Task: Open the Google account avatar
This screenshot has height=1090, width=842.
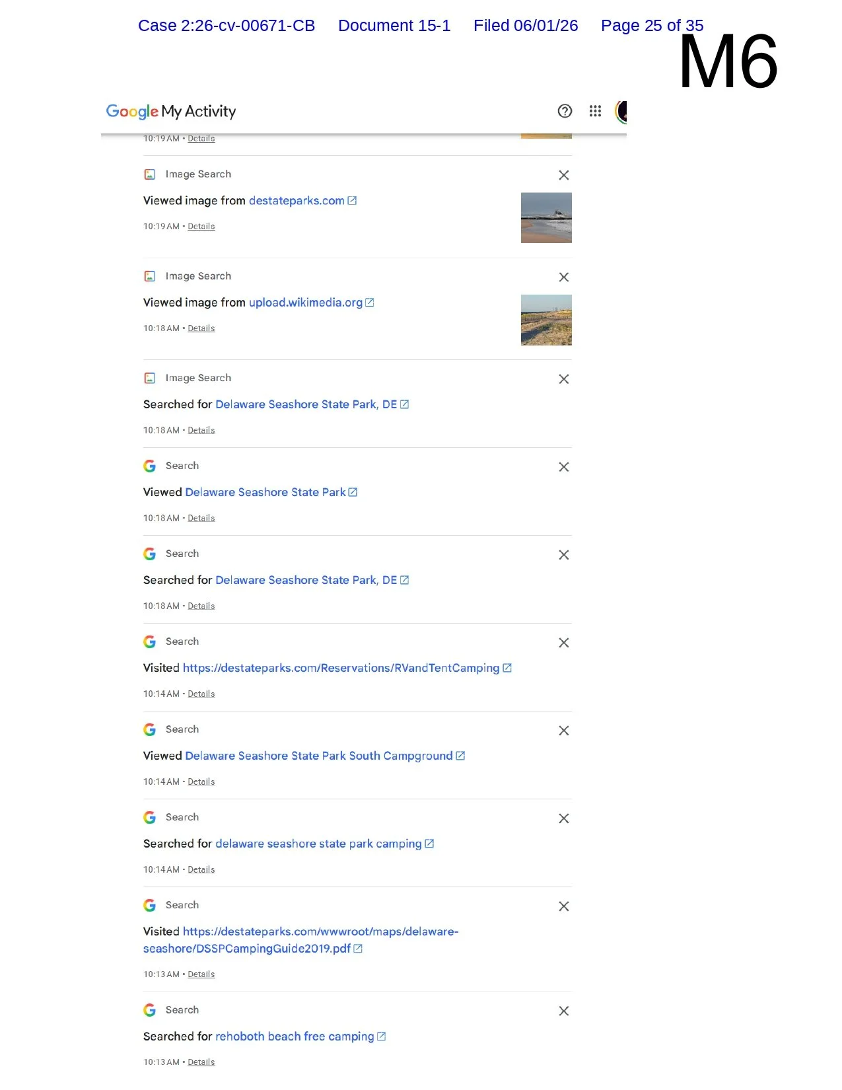Action: (x=621, y=112)
